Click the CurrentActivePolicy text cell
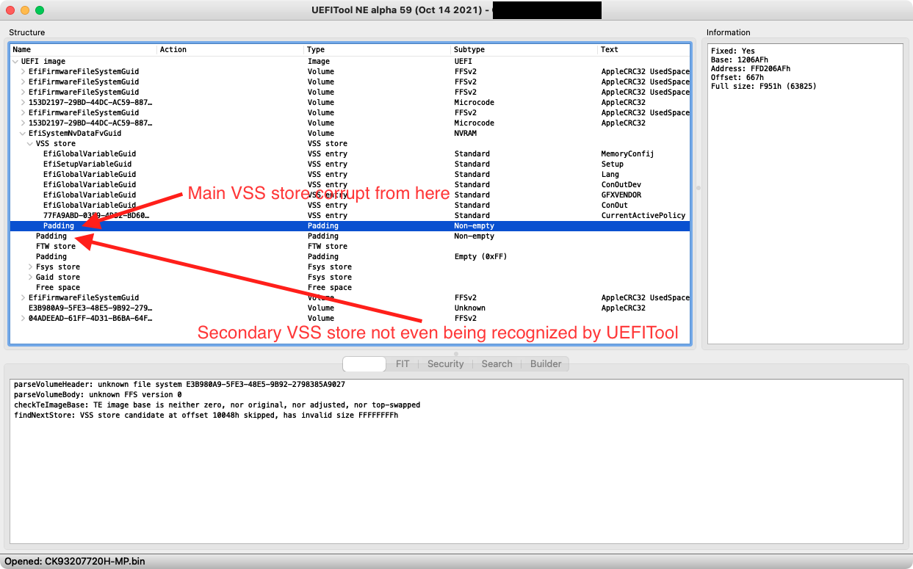This screenshot has width=913, height=569. 643,216
